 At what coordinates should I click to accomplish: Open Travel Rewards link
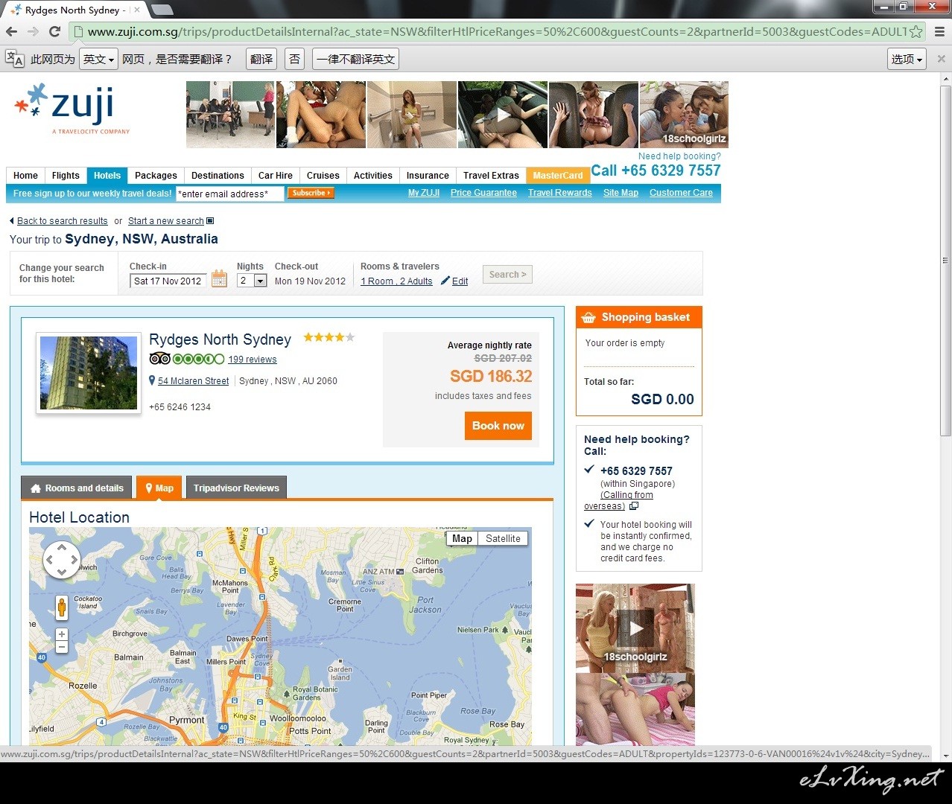coord(560,193)
